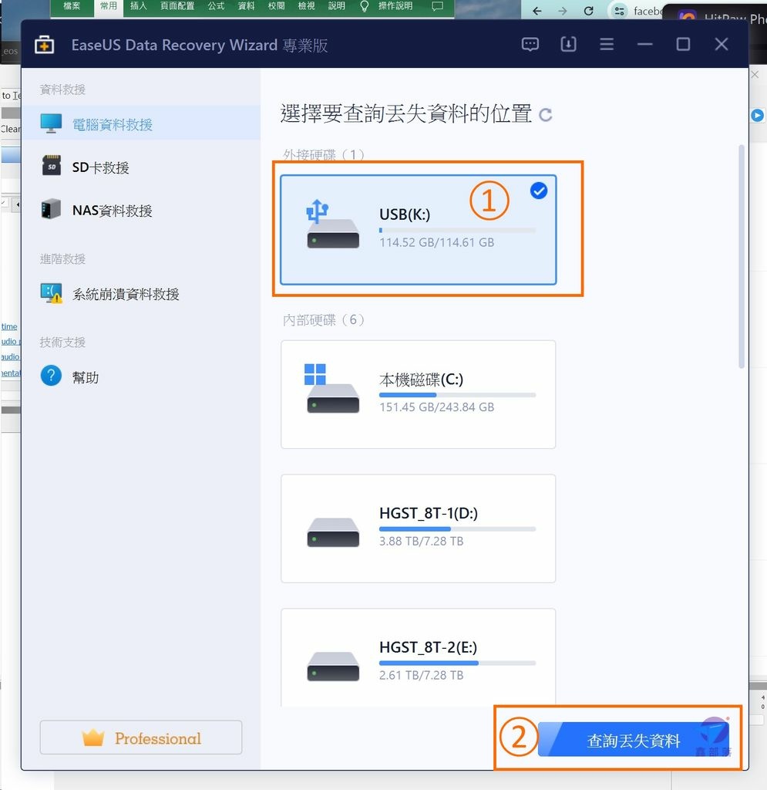
Task: Click the 本機磁碟(C:) usage progress bar
Action: click(x=457, y=395)
